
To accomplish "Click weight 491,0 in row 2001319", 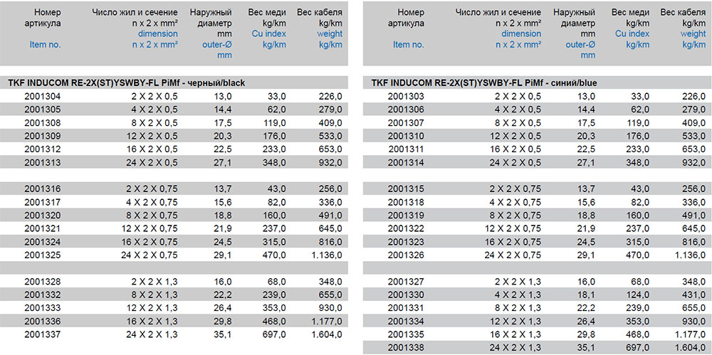I will (x=693, y=215).
